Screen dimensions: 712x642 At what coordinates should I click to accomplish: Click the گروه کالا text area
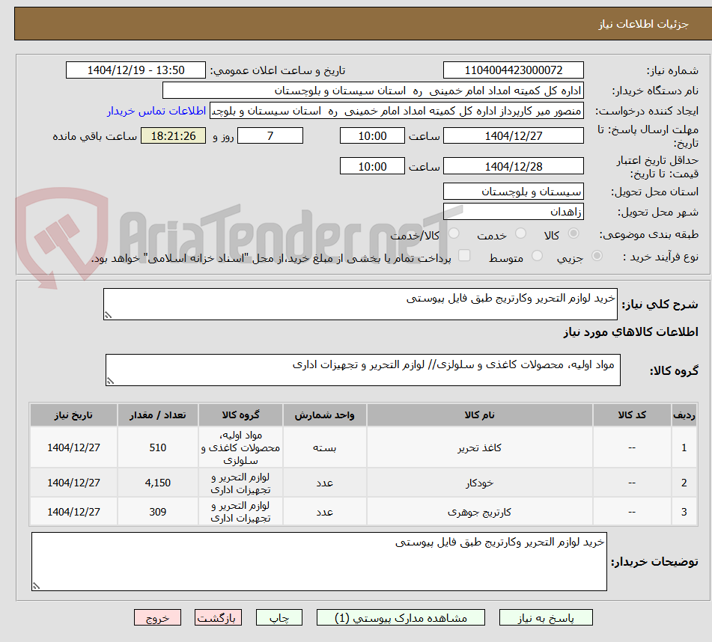click(x=363, y=370)
